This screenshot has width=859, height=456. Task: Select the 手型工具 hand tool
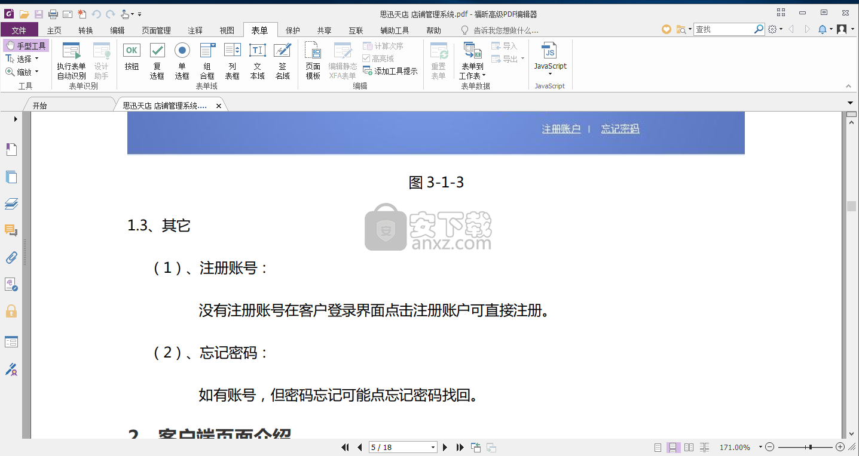tap(26, 46)
